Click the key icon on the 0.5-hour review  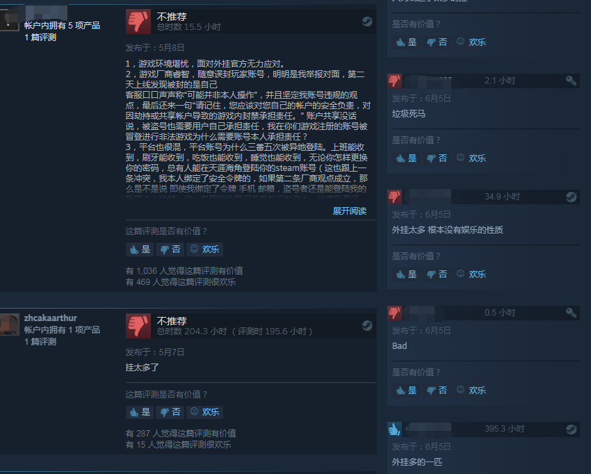click(571, 313)
